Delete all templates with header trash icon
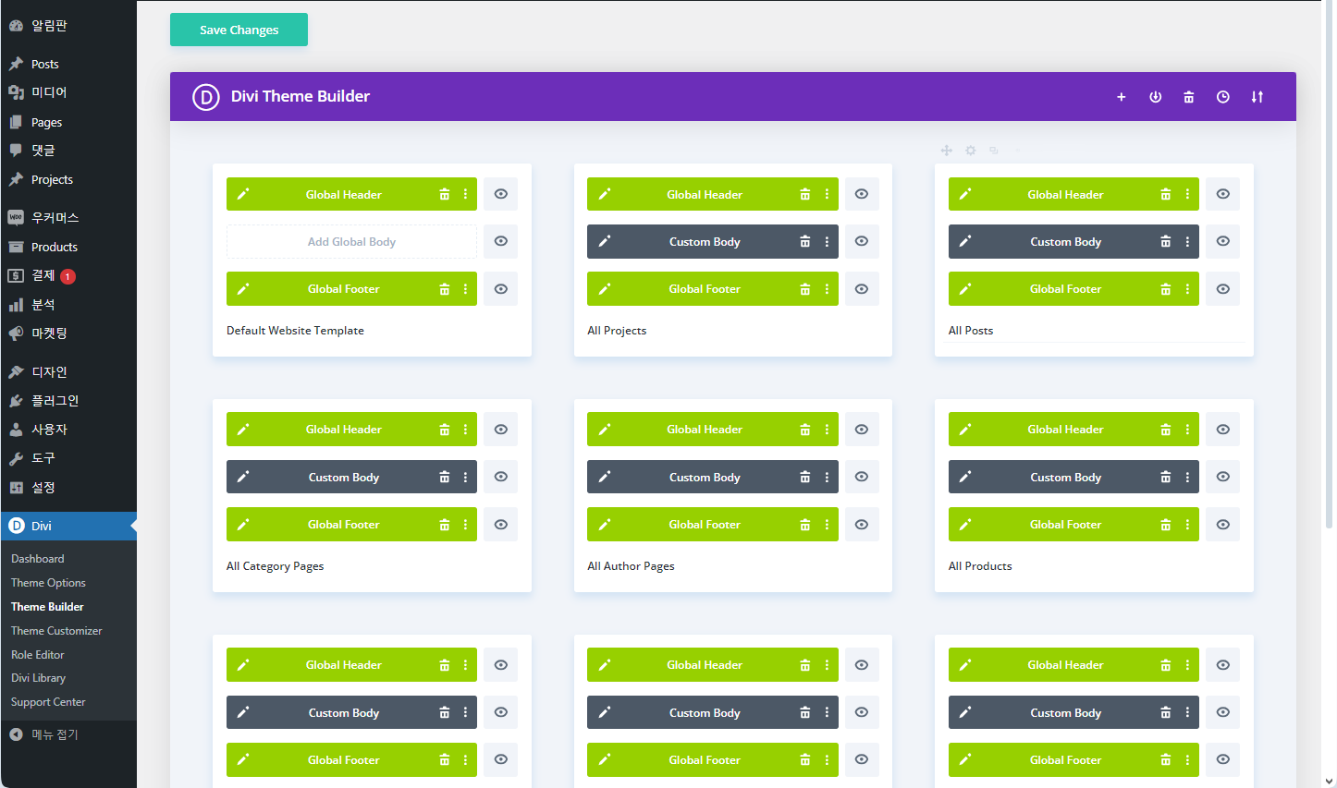 click(1189, 97)
